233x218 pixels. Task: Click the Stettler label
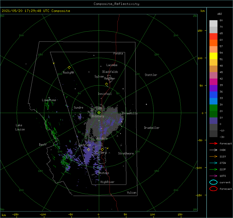pyautogui.click(x=151, y=75)
